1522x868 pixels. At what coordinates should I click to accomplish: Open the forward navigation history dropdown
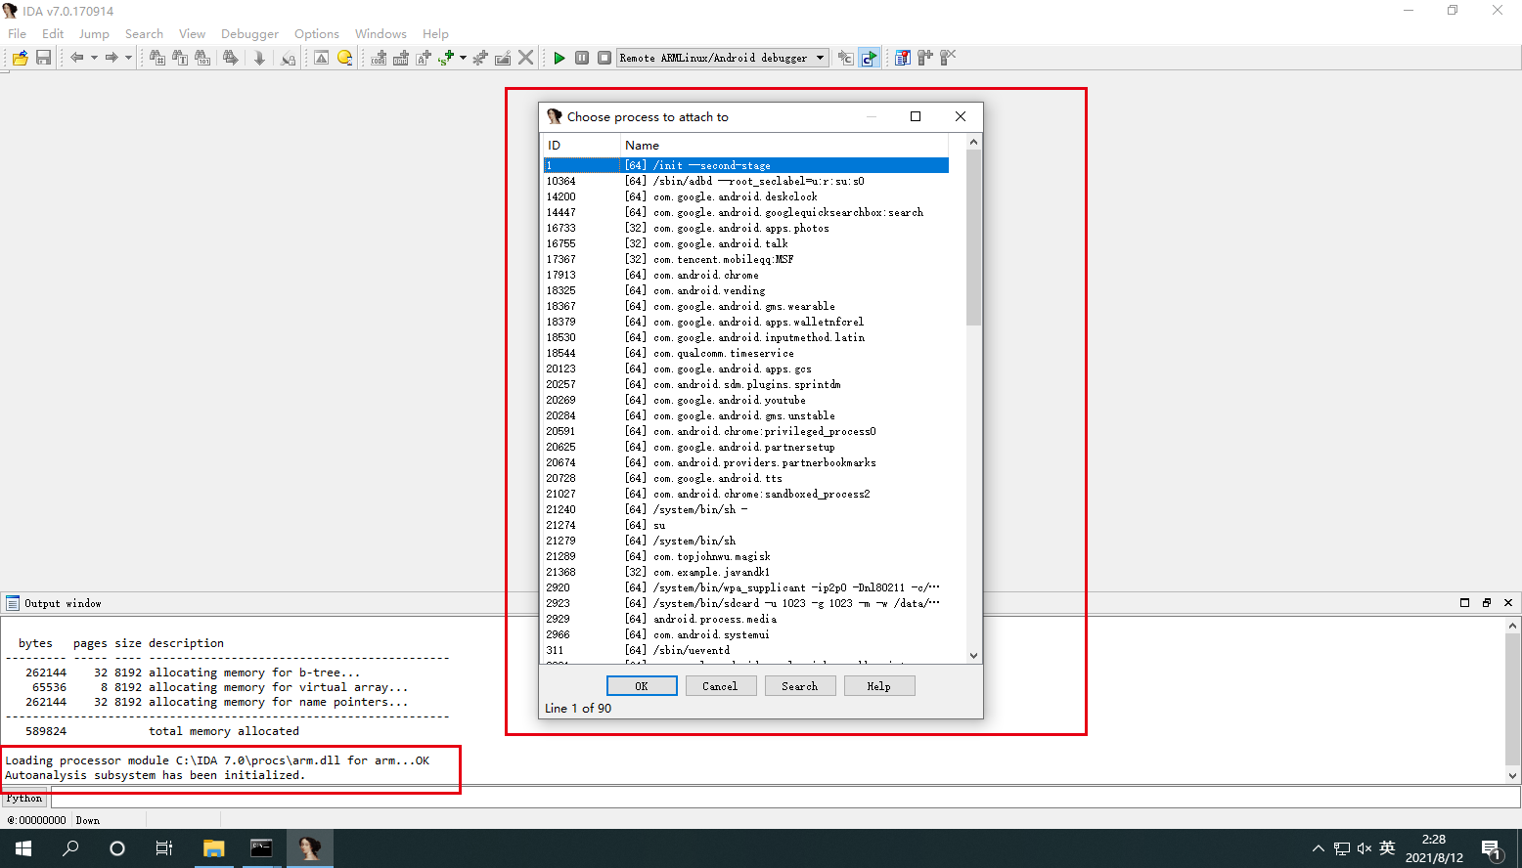tap(128, 58)
